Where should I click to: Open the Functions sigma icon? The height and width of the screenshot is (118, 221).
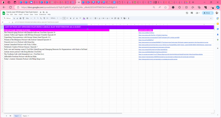click(129, 18)
